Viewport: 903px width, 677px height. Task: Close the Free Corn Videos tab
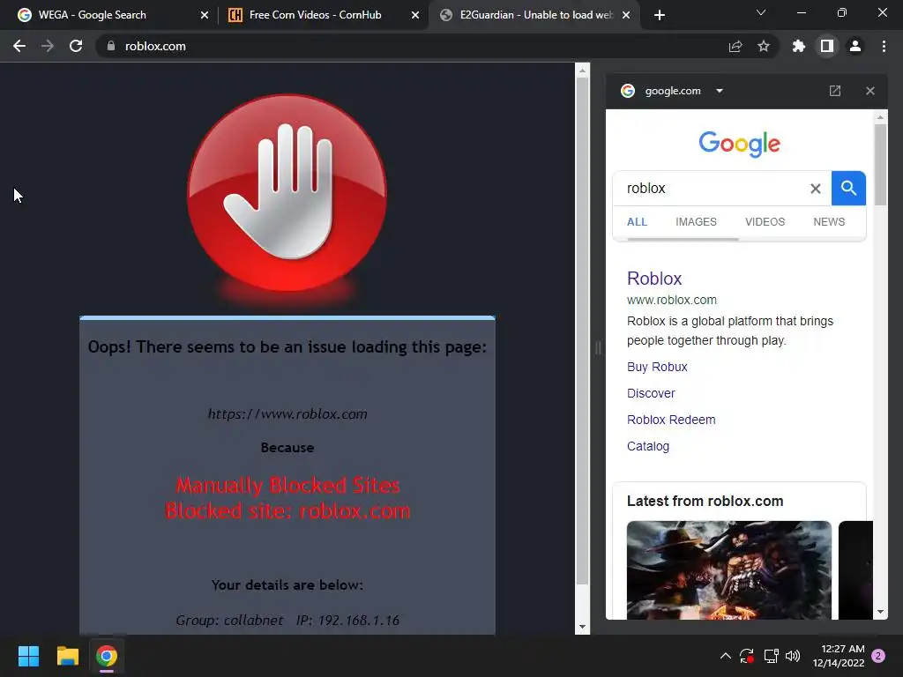[415, 15]
